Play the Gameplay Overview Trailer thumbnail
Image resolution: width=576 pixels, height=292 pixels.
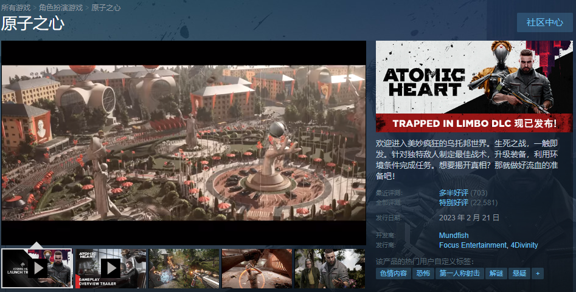click(x=111, y=268)
